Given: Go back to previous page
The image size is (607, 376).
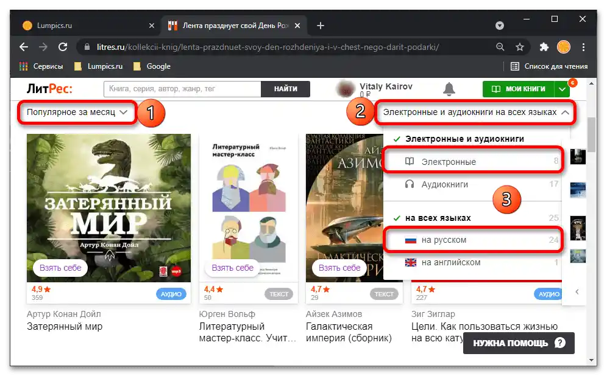Looking at the screenshot, I should tap(24, 47).
